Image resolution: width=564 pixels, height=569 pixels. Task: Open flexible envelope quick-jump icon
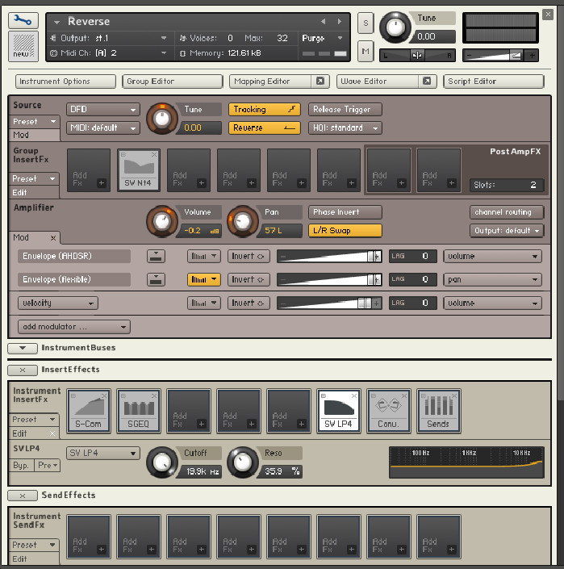coord(156,279)
